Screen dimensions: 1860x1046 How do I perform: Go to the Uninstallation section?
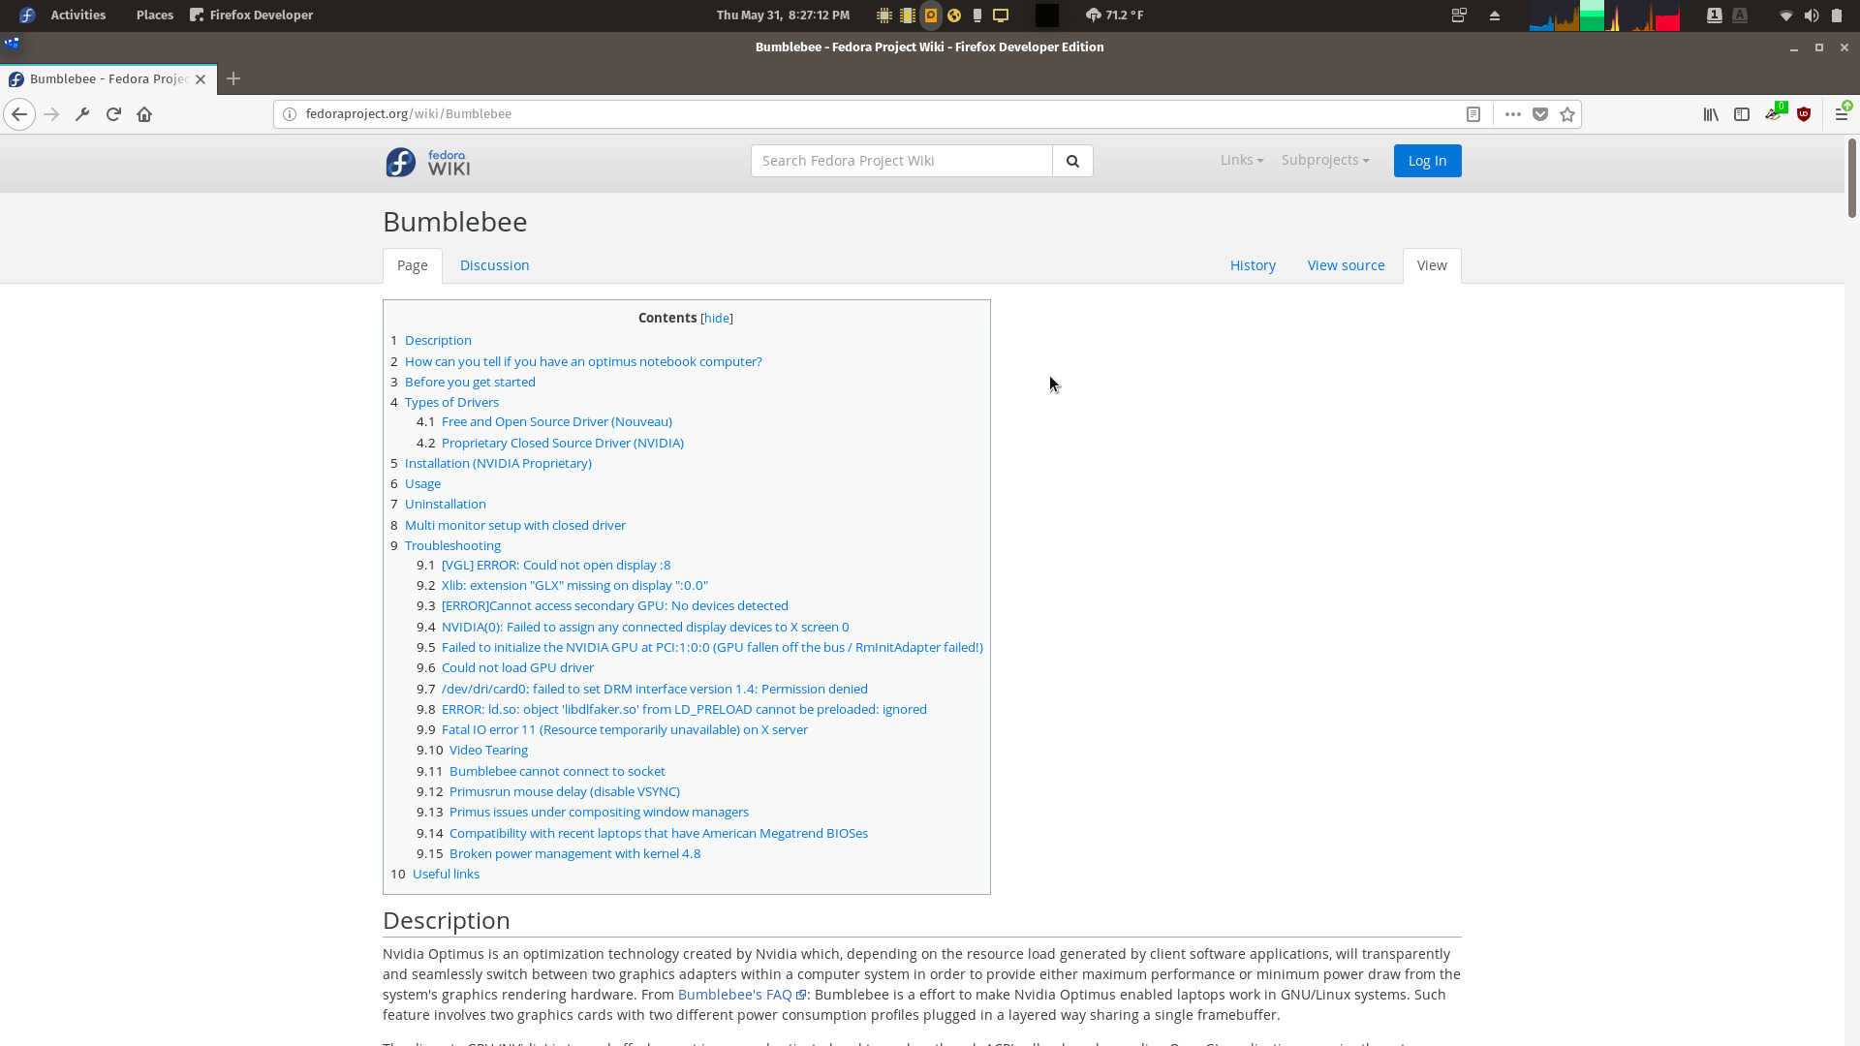pos(445,505)
